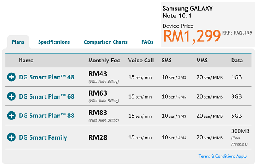Select the DG Smart Family name
The width and height of the screenshot is (257, 166).
(x=43, y=137)
